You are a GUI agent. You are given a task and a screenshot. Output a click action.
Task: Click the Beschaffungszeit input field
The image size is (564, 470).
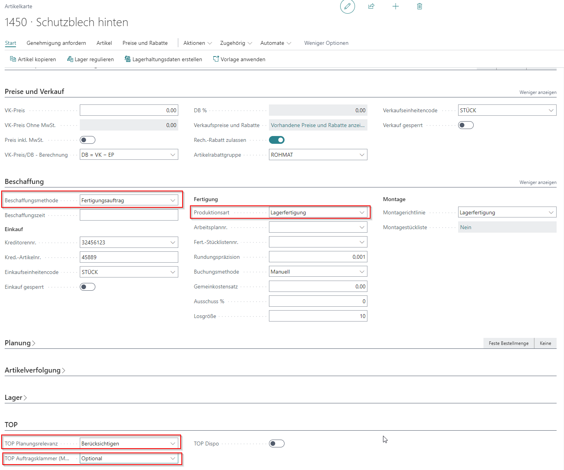pos(129,215)
